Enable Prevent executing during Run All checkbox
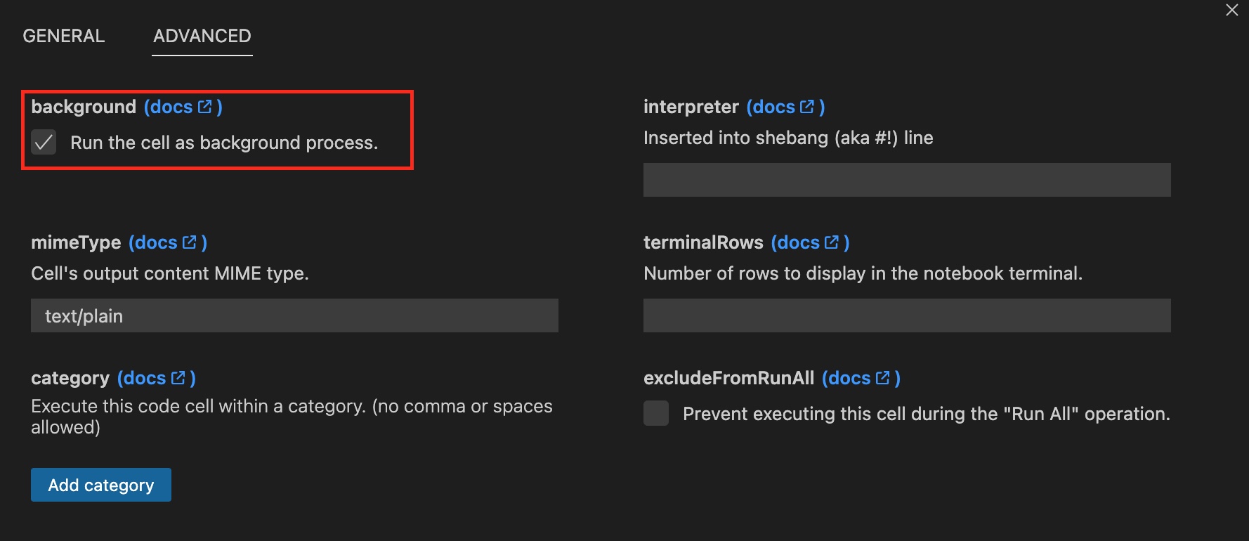Image resolution: width=1249 pixels, height=541 pixels. coord(656,414)
